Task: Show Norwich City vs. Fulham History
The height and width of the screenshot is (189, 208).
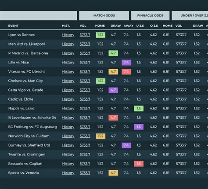Action: point(68,136)
